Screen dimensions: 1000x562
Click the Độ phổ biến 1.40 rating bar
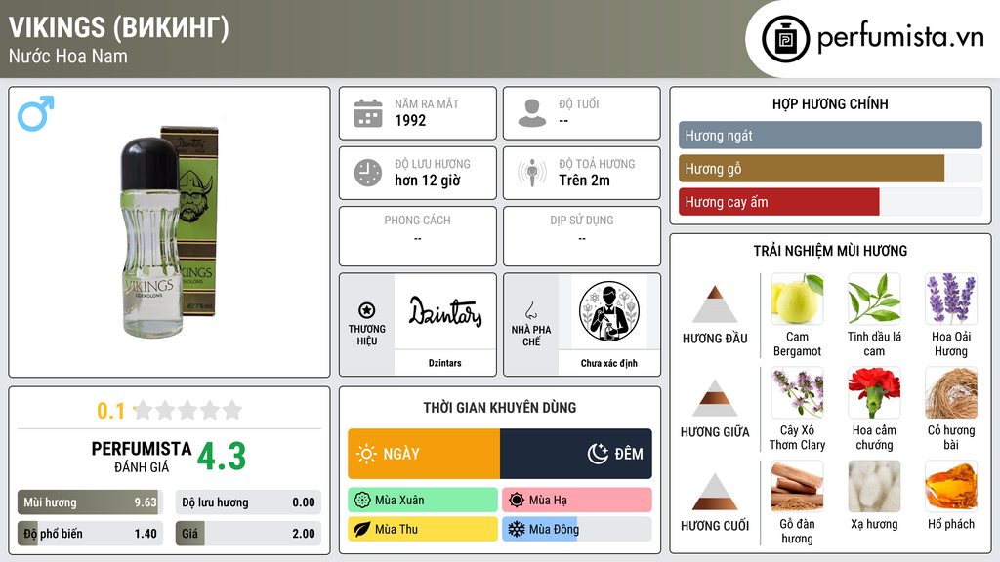[x=90, y=534]
